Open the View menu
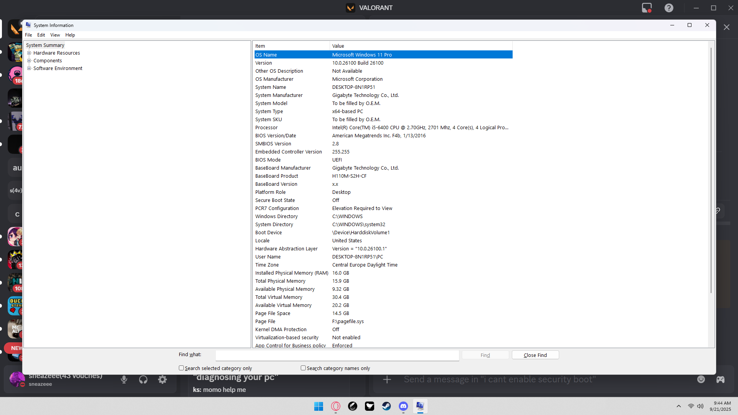The image size is (738, 415). coord(55,35)
